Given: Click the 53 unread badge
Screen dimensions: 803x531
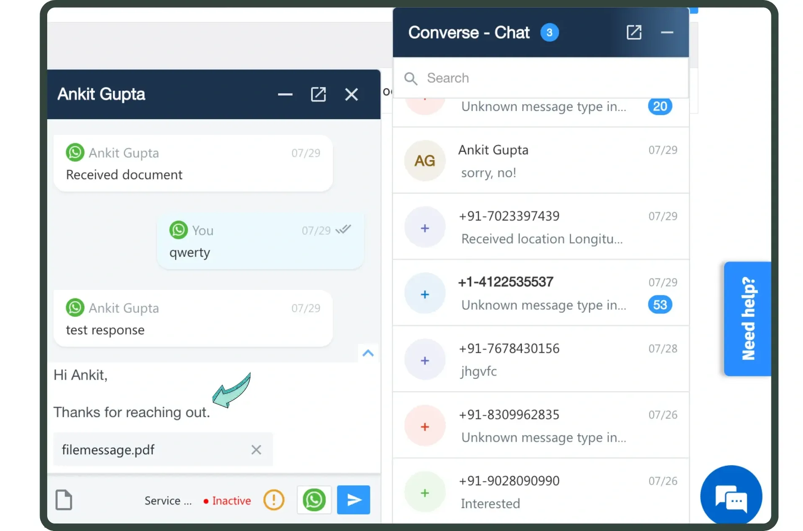Looking at the screenshot, I should 660,305.
